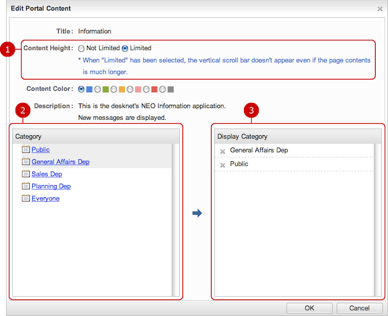Select the Not Limited content height option
388x316 pixels.
coord(81,48)
